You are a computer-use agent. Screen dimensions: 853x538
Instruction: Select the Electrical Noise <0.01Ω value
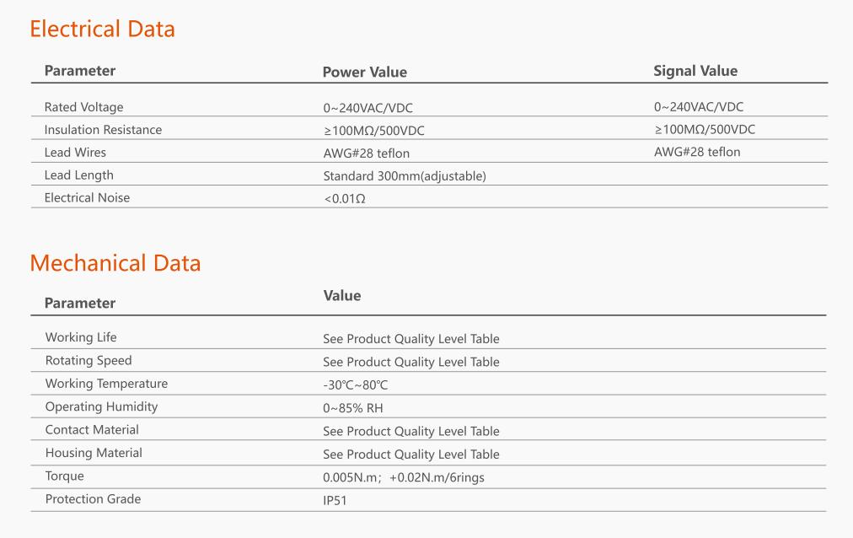pyautogui.click(x=345, y=198)
